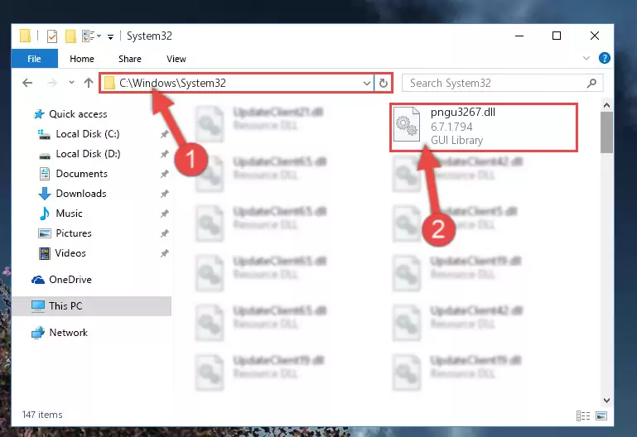Go up one folder level
This screenshot has width=637, height=437.
point(89,84)
